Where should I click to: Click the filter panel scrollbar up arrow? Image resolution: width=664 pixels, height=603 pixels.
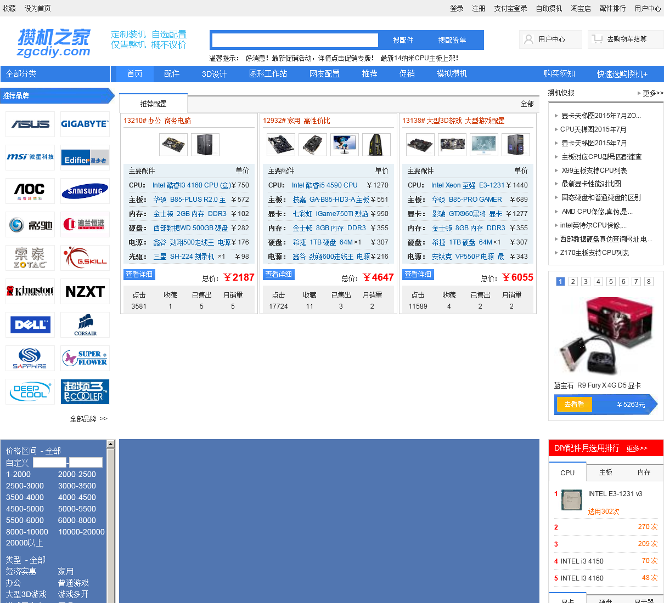click(111, 444)
